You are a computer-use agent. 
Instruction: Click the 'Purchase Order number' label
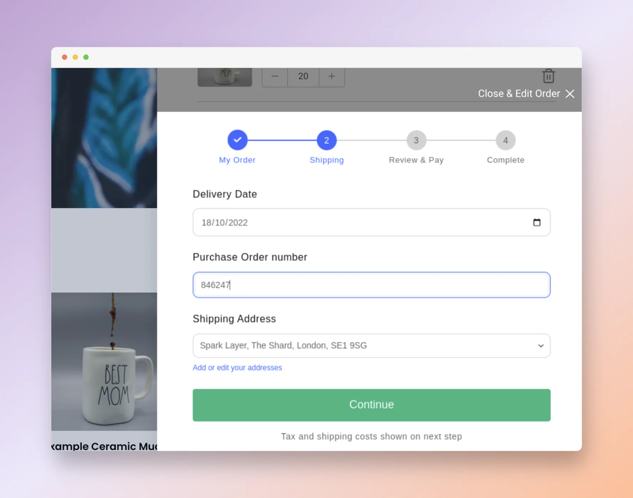pos(250,257)
